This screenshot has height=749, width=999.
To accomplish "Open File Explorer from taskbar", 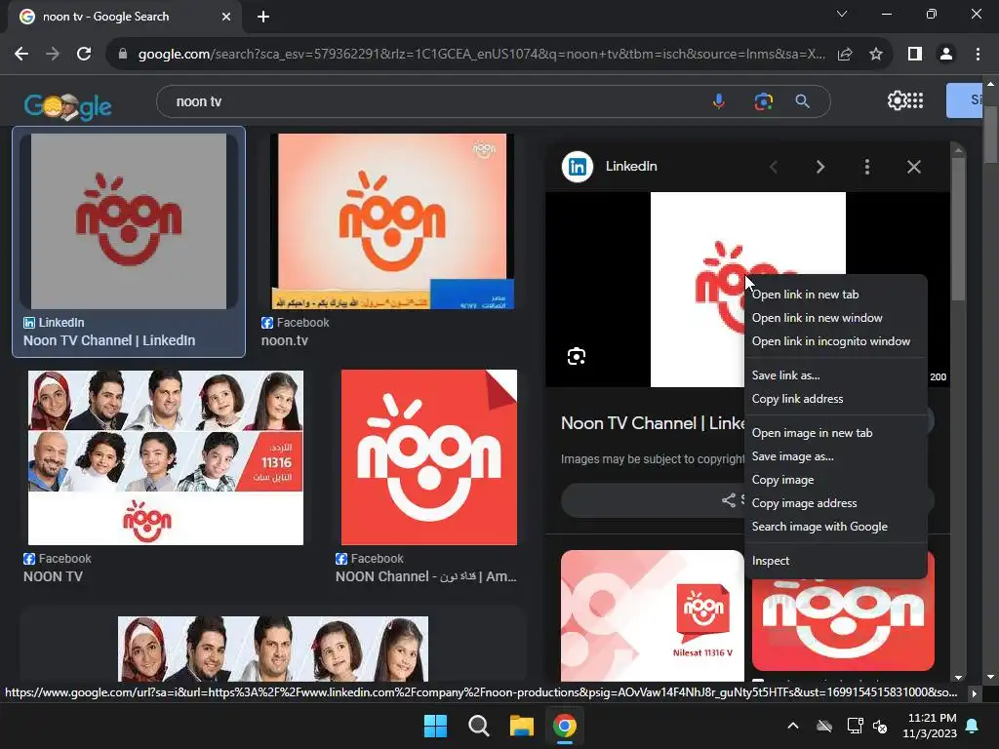I will (521, 726).
